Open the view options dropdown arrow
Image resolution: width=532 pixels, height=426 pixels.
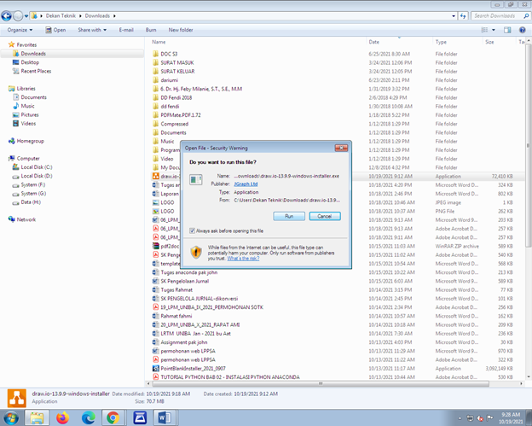494,30
